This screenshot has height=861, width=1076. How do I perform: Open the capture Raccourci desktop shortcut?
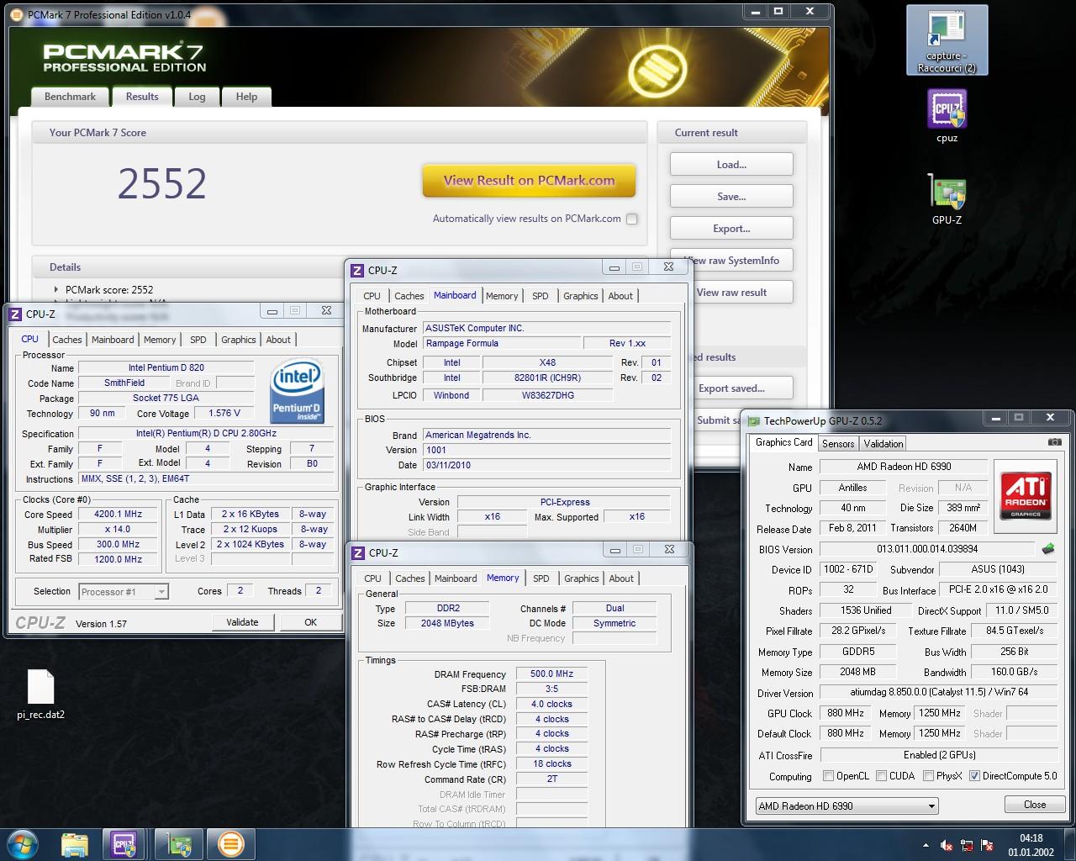(947, 40)
